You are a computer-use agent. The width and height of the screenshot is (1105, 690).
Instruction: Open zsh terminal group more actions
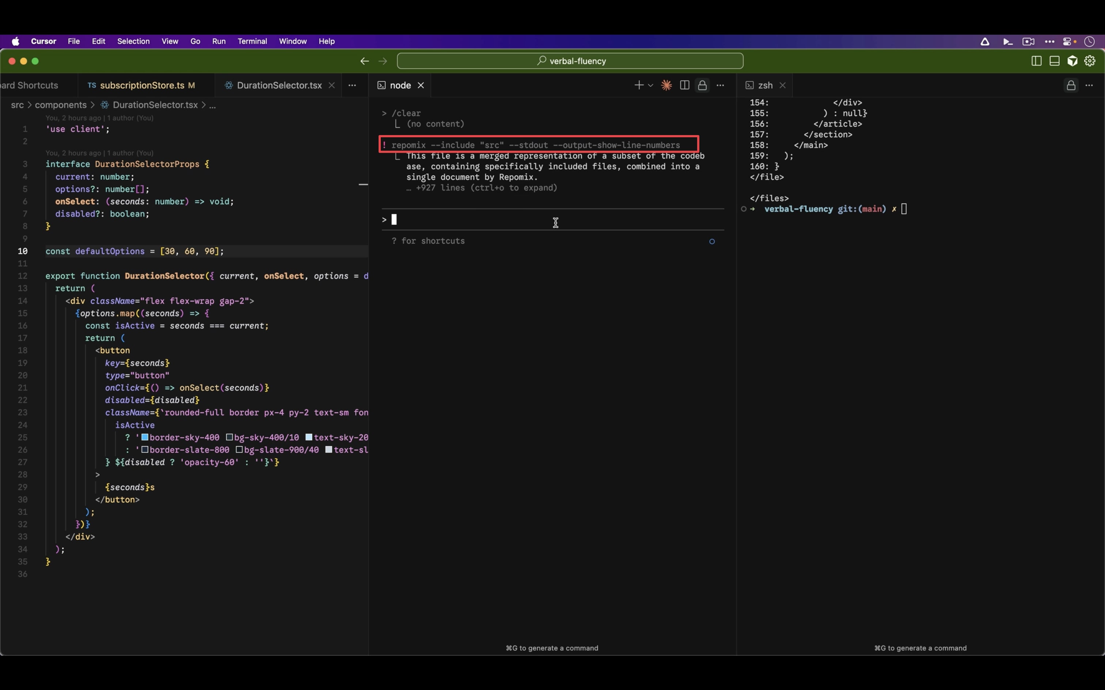click(x=1089, y=85)
